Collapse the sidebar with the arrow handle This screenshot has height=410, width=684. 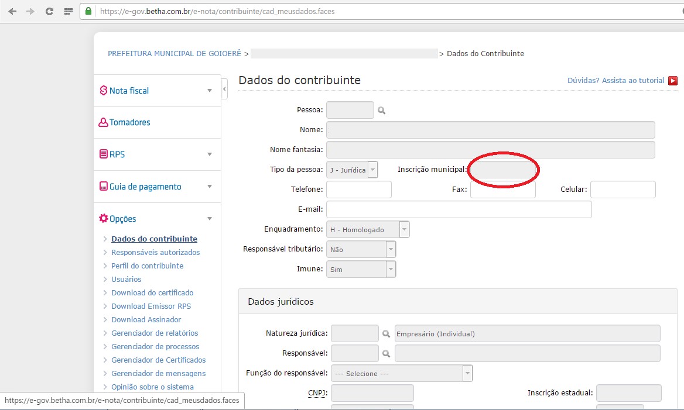tap(224, 89)
